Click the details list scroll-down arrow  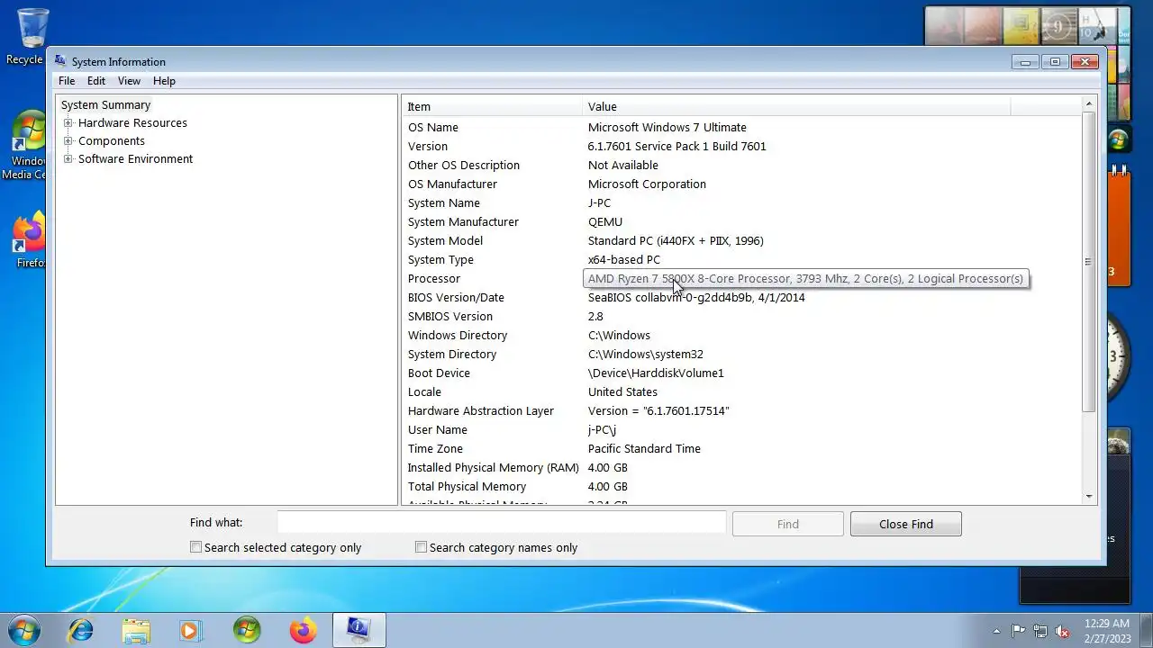tap(1088, 497)
